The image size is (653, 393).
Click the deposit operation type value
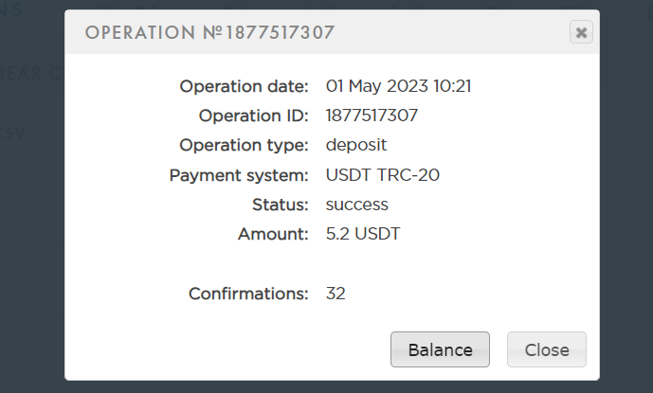pyautogui.click(x=356, y=145)
